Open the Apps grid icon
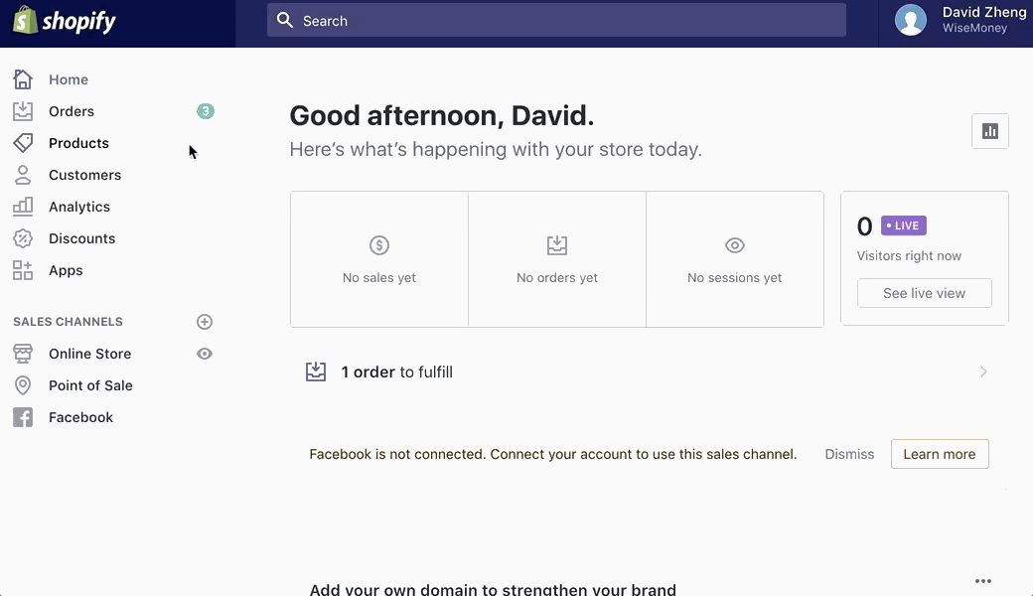The width and height of the screenshot is (1033, 596). point(23,270)
